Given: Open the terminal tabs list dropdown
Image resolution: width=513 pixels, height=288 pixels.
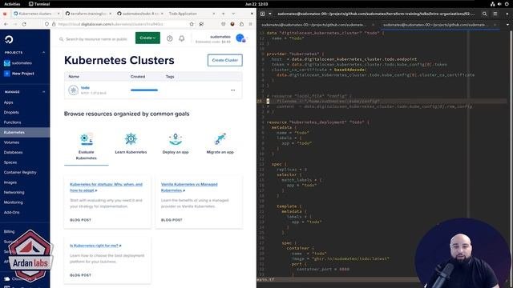Looking at the screenshot, I should coord(507,25).
